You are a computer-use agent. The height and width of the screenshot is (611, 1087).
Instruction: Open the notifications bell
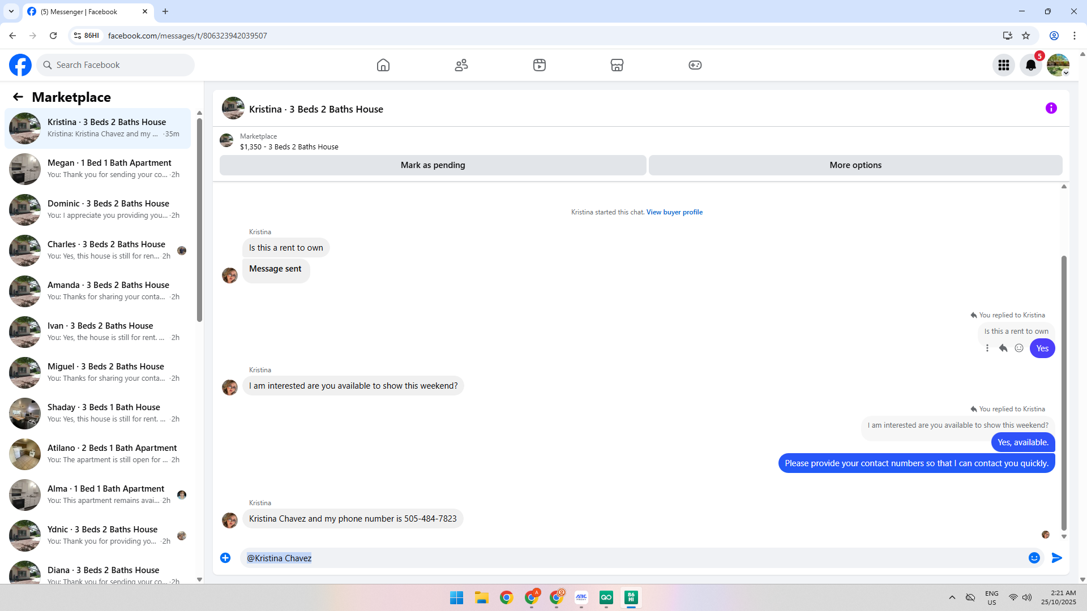pyautogui.click(x=1031, y=65)
